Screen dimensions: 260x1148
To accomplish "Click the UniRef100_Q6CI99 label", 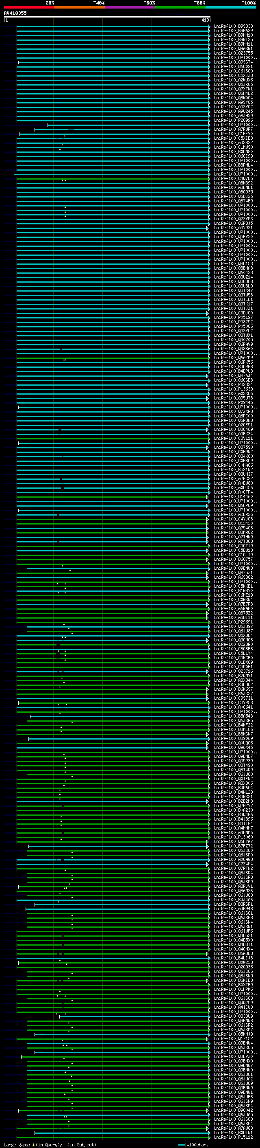I will tap(233, 156).
